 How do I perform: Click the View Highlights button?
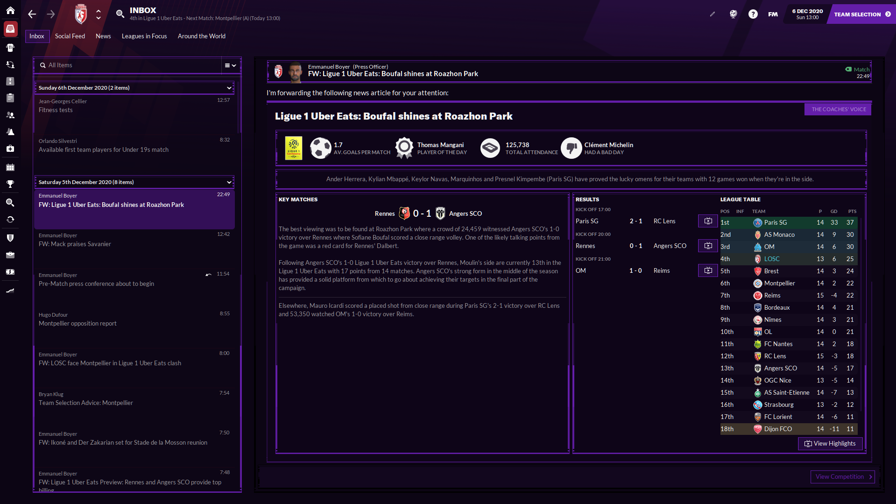pyautogui.click(x=830, y=443)
